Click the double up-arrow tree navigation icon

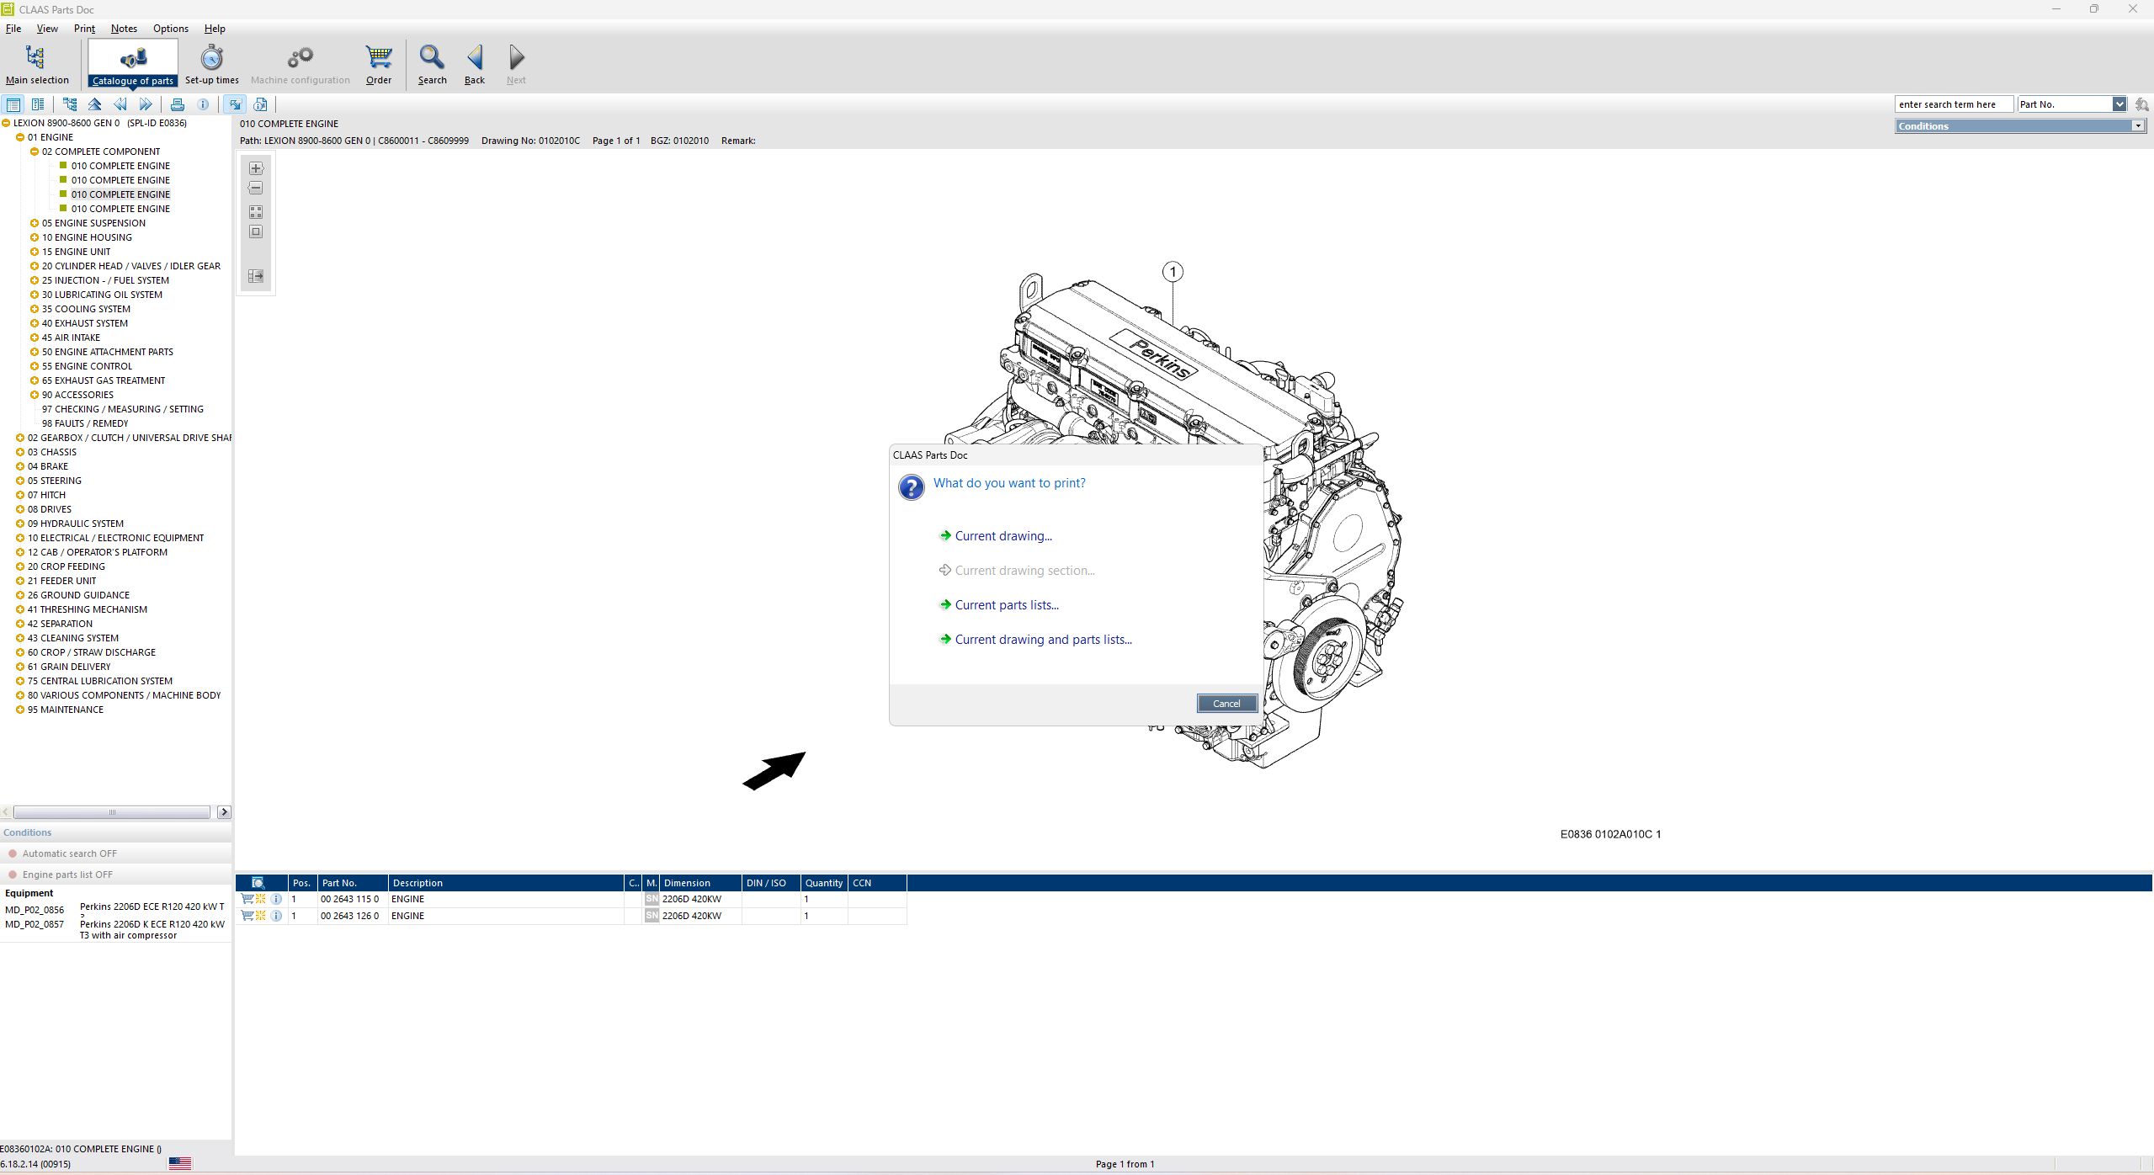coord(95,104)
